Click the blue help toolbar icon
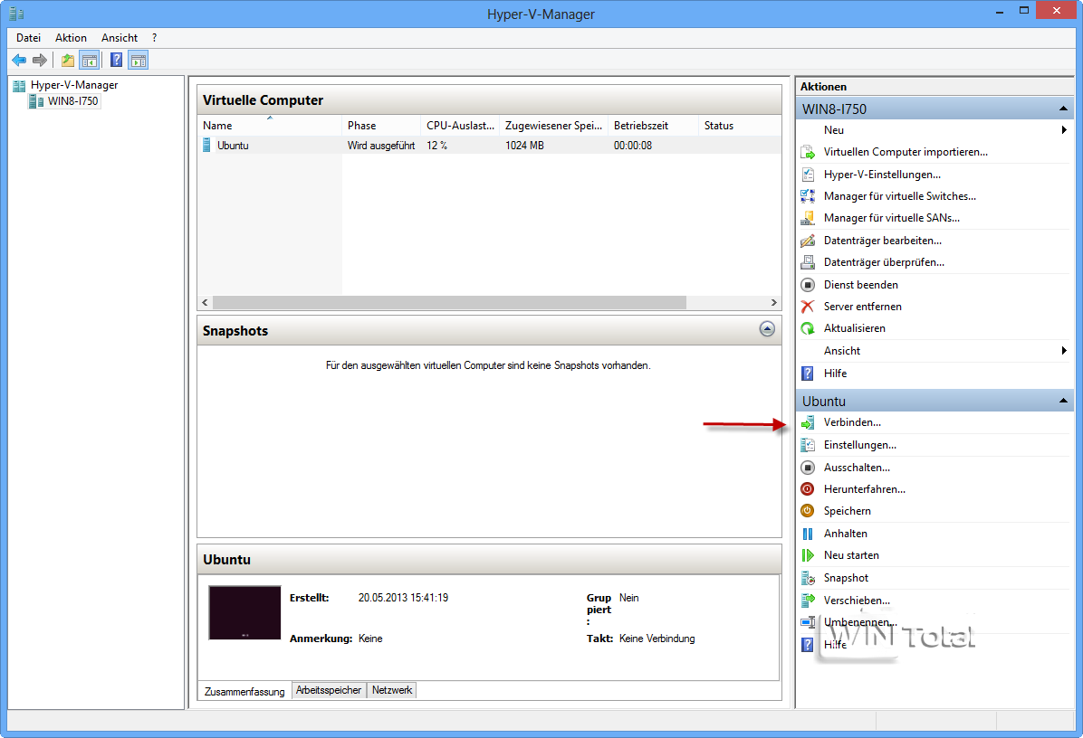1083x738 pixels. point(116,61)
